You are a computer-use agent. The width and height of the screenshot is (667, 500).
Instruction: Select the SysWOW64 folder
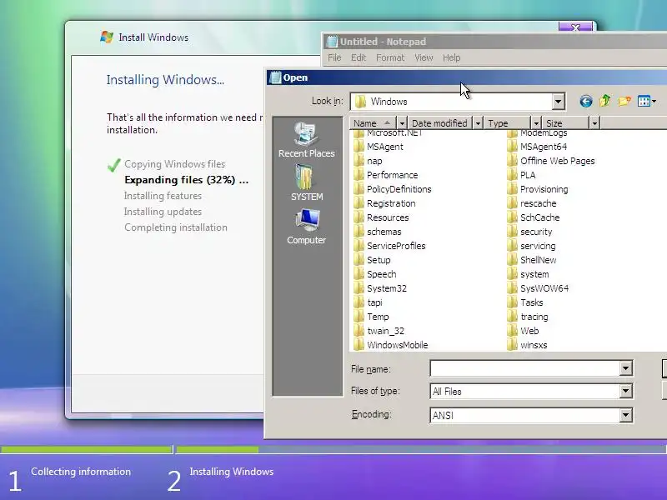pyautogui.click(x=538, y=288)
